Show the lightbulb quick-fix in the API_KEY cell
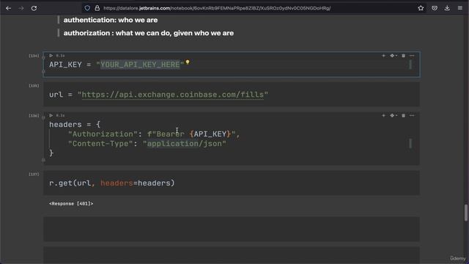The height and width of the screenshot is (264, 469). (x=188, y=62)
